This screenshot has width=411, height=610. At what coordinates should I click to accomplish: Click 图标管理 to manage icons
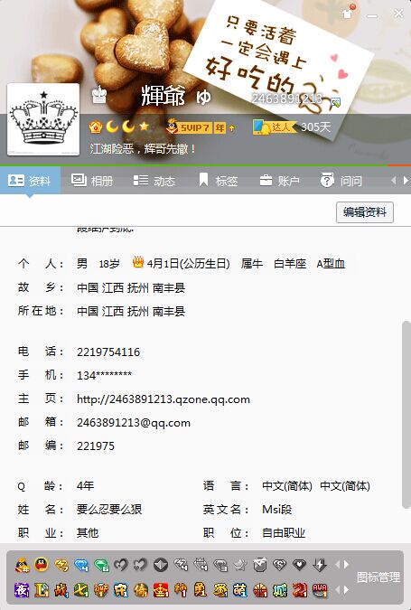click(x=378, y=577)
